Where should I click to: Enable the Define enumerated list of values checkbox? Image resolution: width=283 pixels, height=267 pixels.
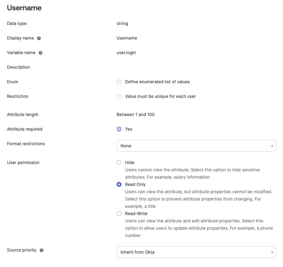click(x=119, y=82)
